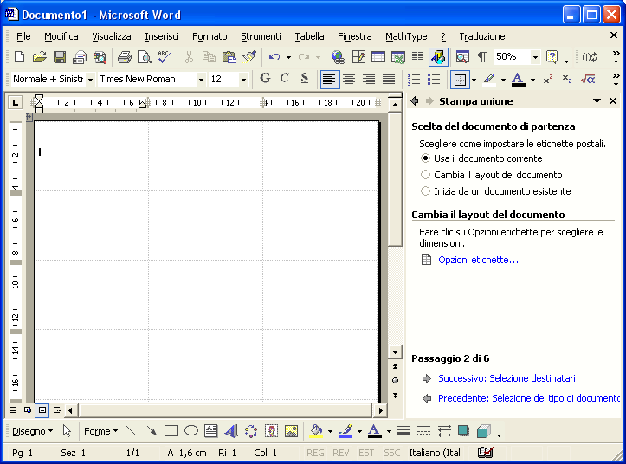This screenshot has width=626, height=464.
Task: Open the Inserisci menu
Action: pyautogui.click(x=162, y=36)
